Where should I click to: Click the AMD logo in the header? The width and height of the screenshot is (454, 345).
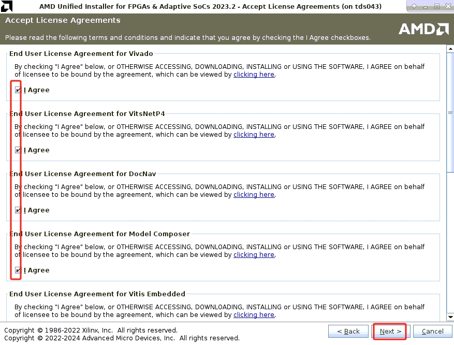pyautogui.click(x=423, y=28)
